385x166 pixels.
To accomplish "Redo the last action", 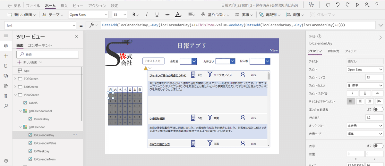I will tap(347, 5).
